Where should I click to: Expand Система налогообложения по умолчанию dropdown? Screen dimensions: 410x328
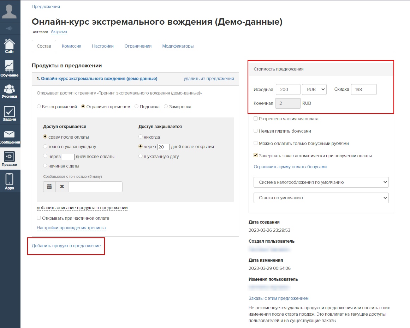(321, 182)
